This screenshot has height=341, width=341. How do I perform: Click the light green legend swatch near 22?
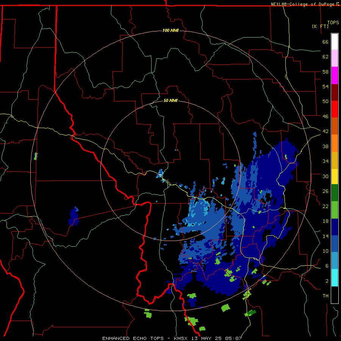tap(335, 210)
